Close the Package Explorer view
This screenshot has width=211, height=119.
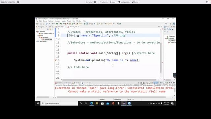point(46,27)
